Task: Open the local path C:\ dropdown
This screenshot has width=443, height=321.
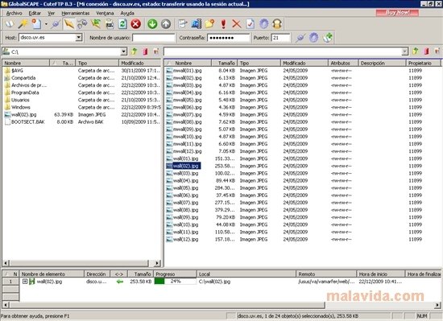Action: tap(123, 51)
